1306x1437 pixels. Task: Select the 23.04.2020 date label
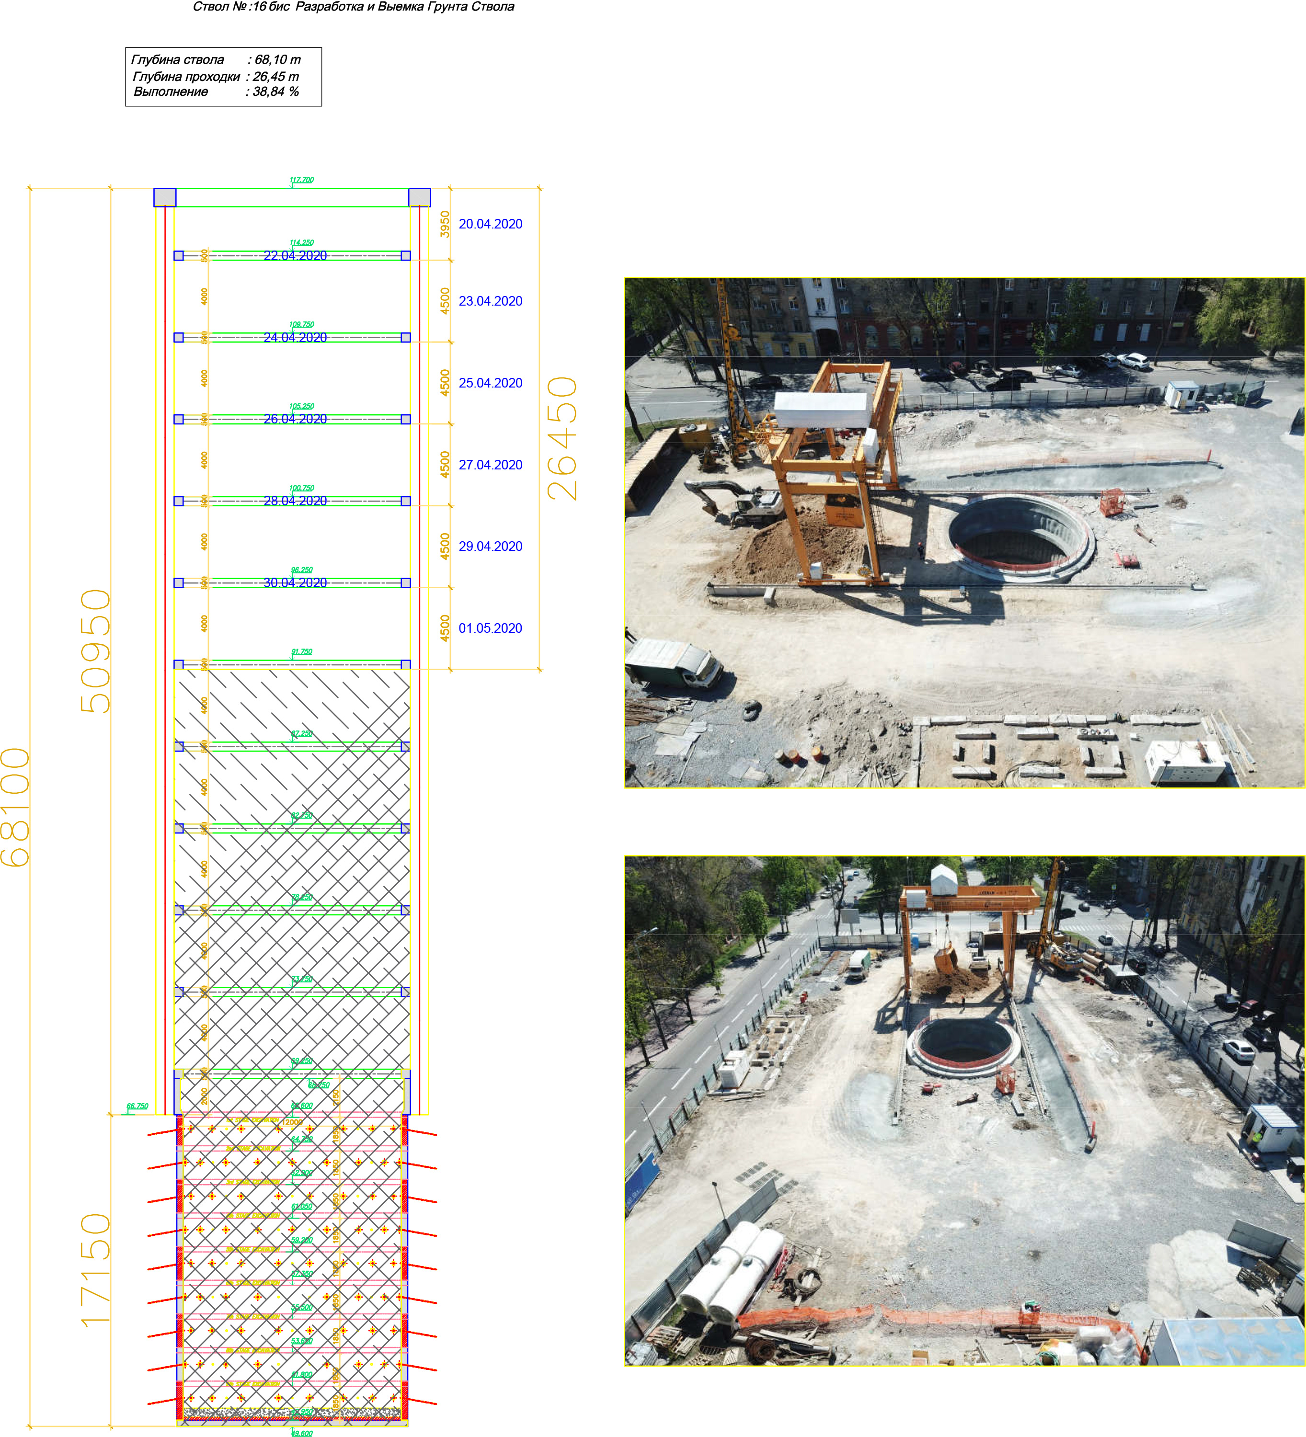[x=490, y=301]
